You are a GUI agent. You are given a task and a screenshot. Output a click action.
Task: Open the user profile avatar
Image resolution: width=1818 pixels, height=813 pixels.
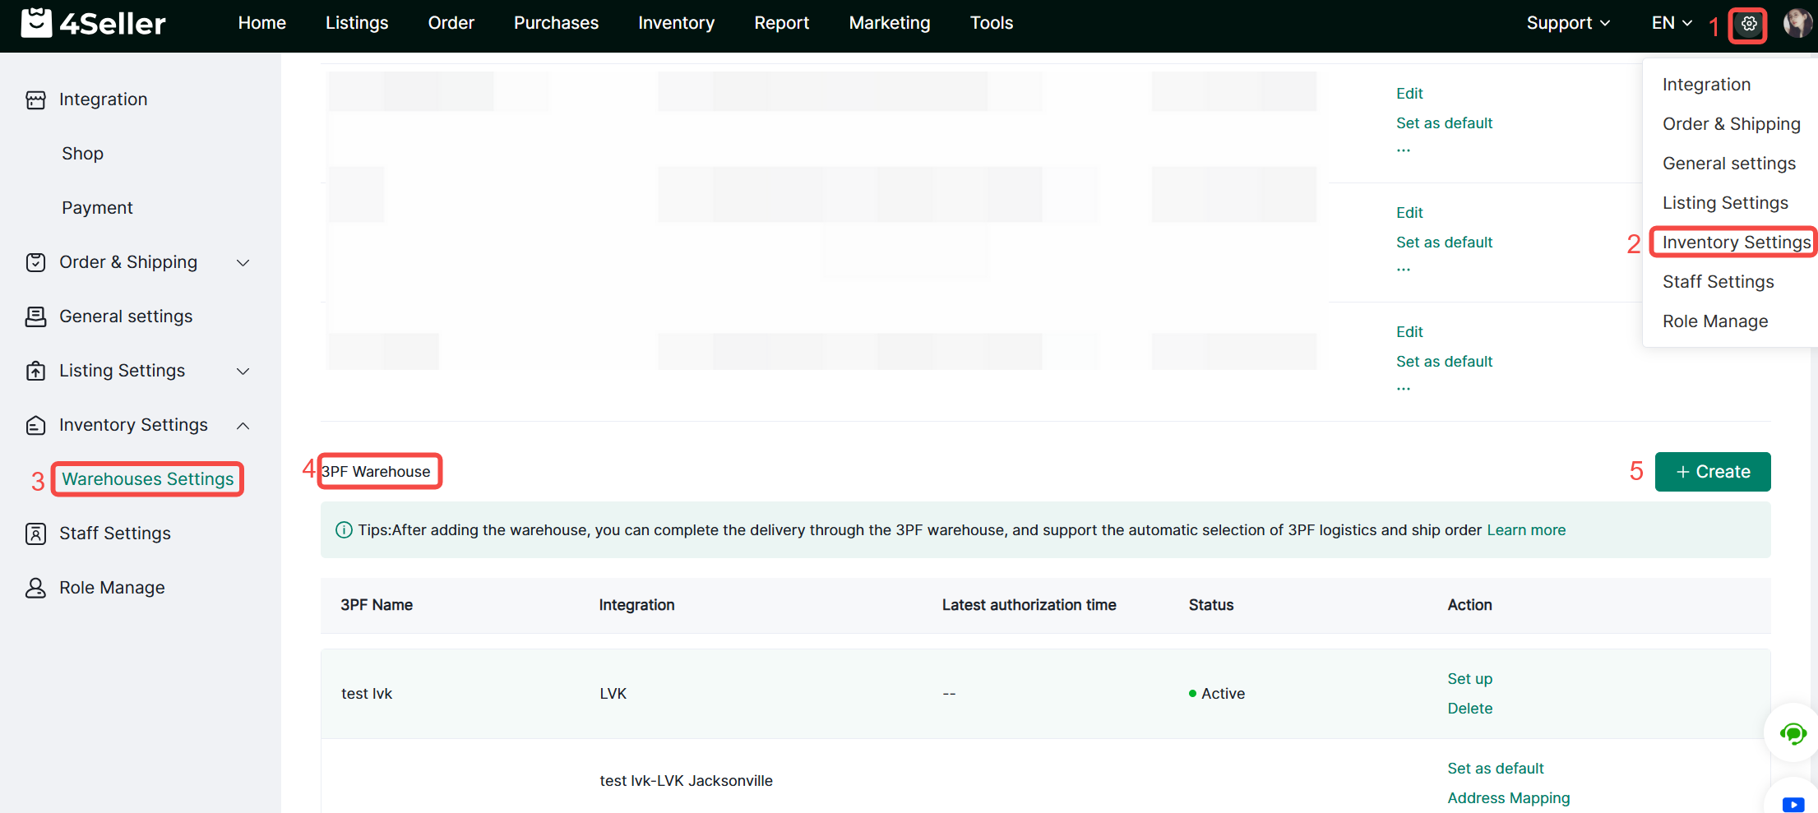[1797, 23]
